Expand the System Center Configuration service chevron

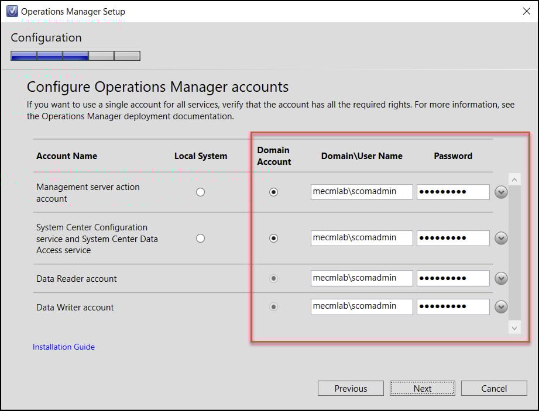(501, 238)
